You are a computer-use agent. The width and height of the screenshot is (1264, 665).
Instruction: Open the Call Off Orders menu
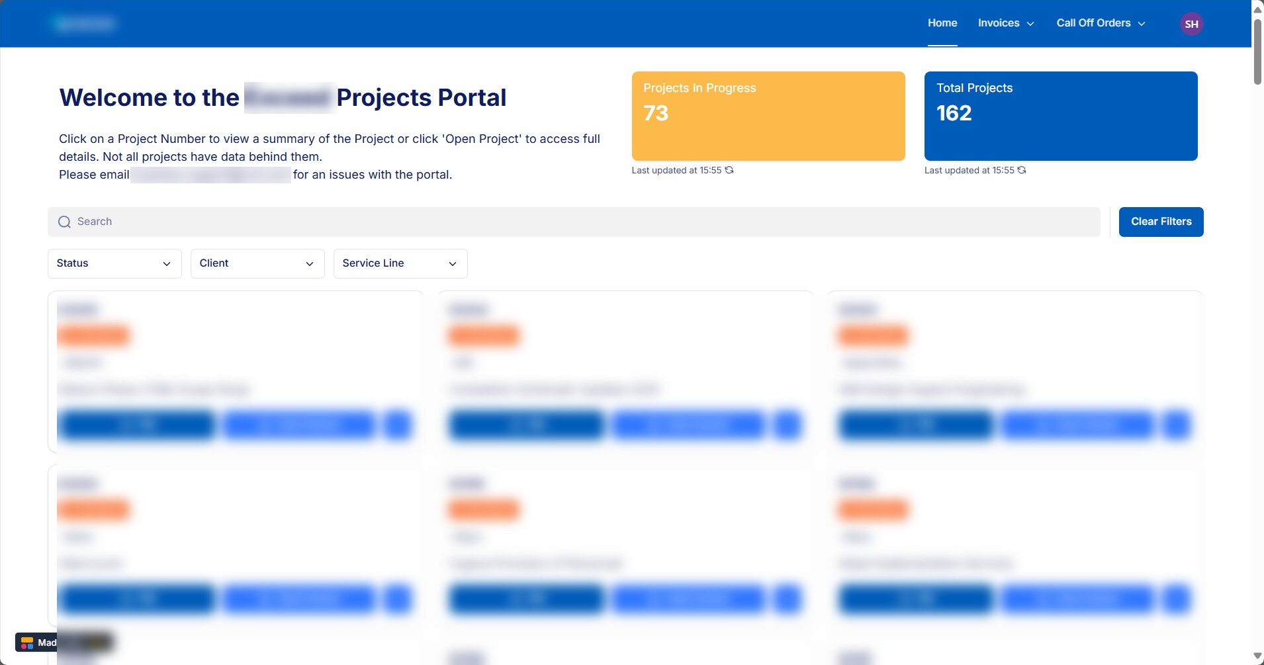[1101, 23]
